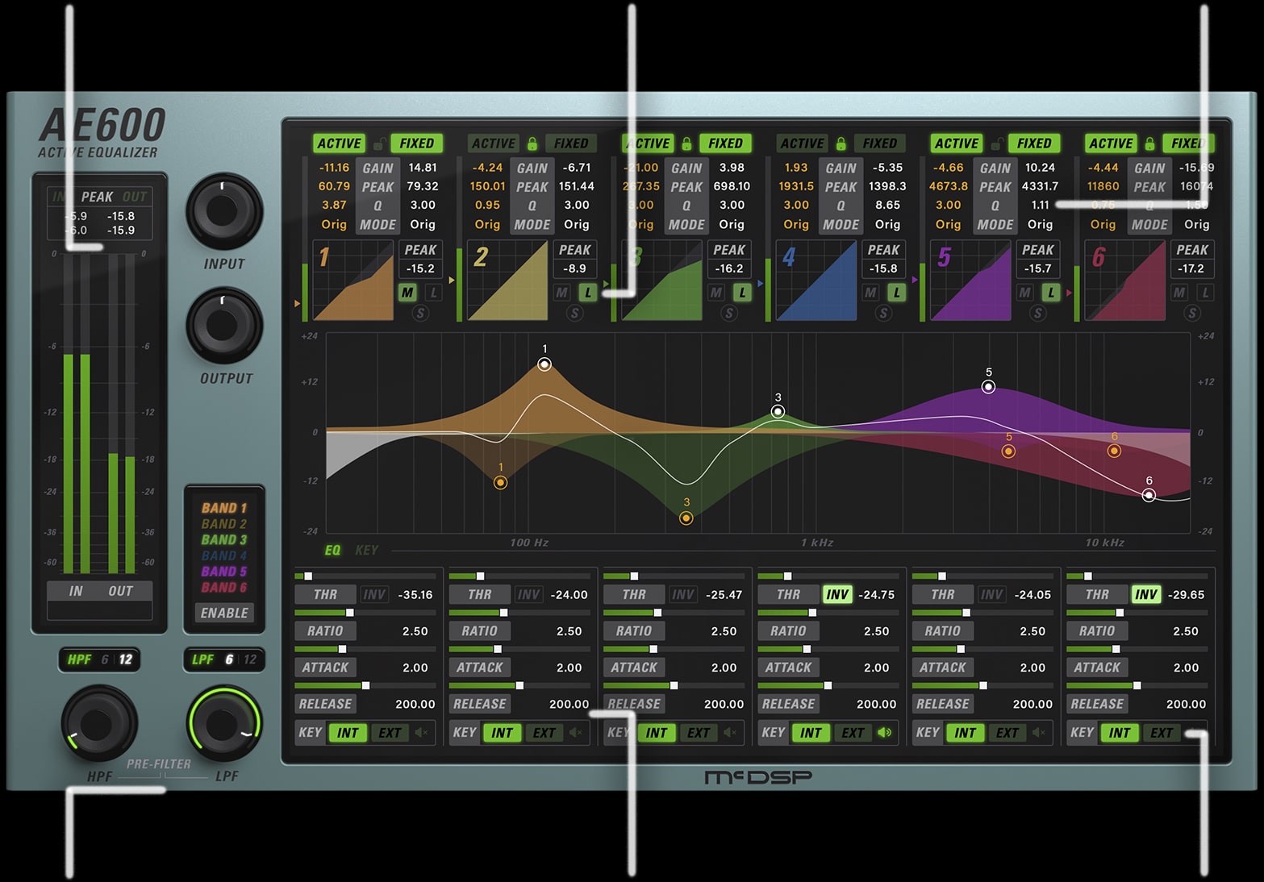
Task: Unlock band 4 using its padlock icon
Action: tap(841, 144)
